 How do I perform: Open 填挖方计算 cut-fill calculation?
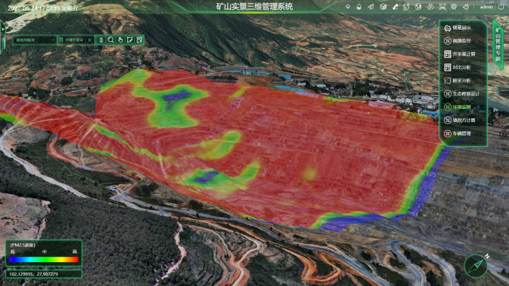(x=460, y=120)
